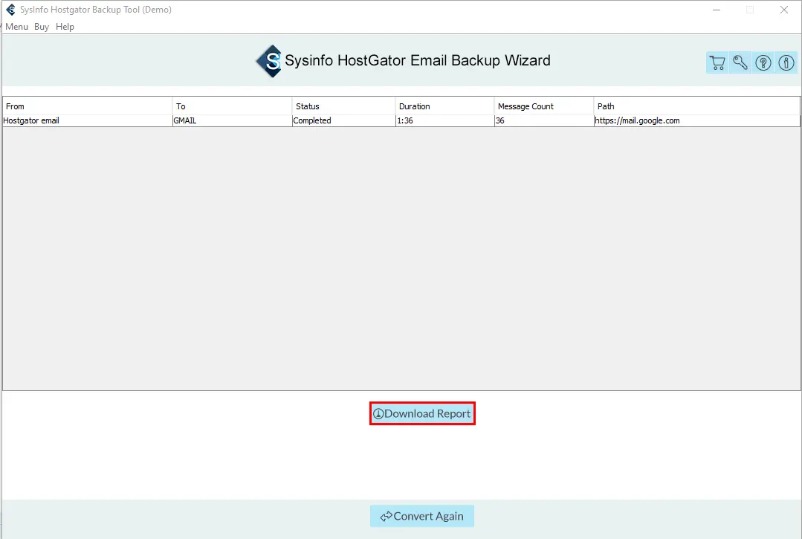Select the Status column header
This screenshot has height=539, width=802.
pos(343,106)
